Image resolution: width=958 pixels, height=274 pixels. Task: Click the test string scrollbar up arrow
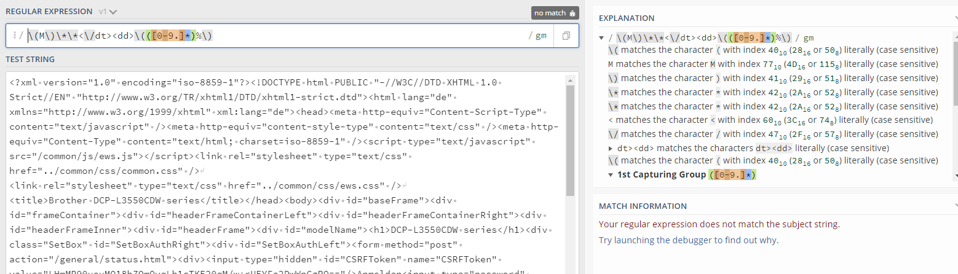[x=570, y=79]
